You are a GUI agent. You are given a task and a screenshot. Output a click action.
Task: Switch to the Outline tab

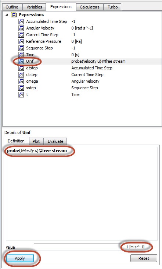[x=12, y=7]
